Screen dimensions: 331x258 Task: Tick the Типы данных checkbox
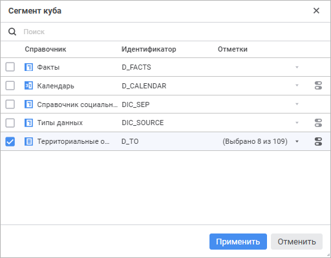[x=10, y=123]
